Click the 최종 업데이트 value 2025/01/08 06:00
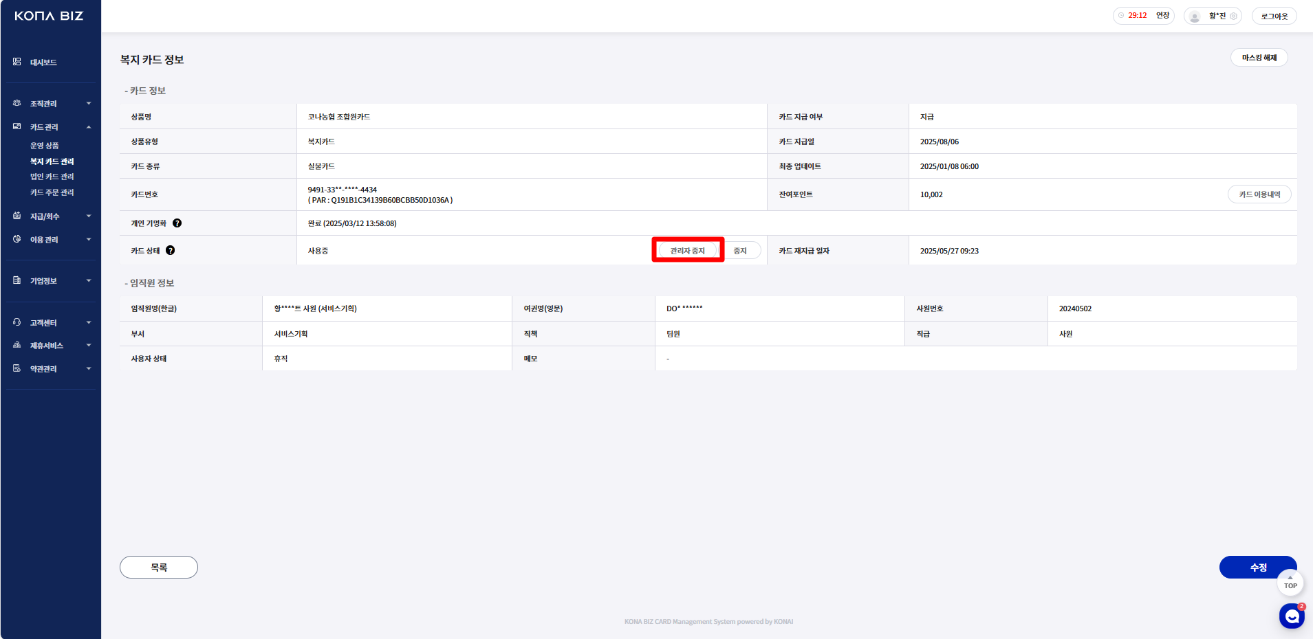 pos(949,166)
